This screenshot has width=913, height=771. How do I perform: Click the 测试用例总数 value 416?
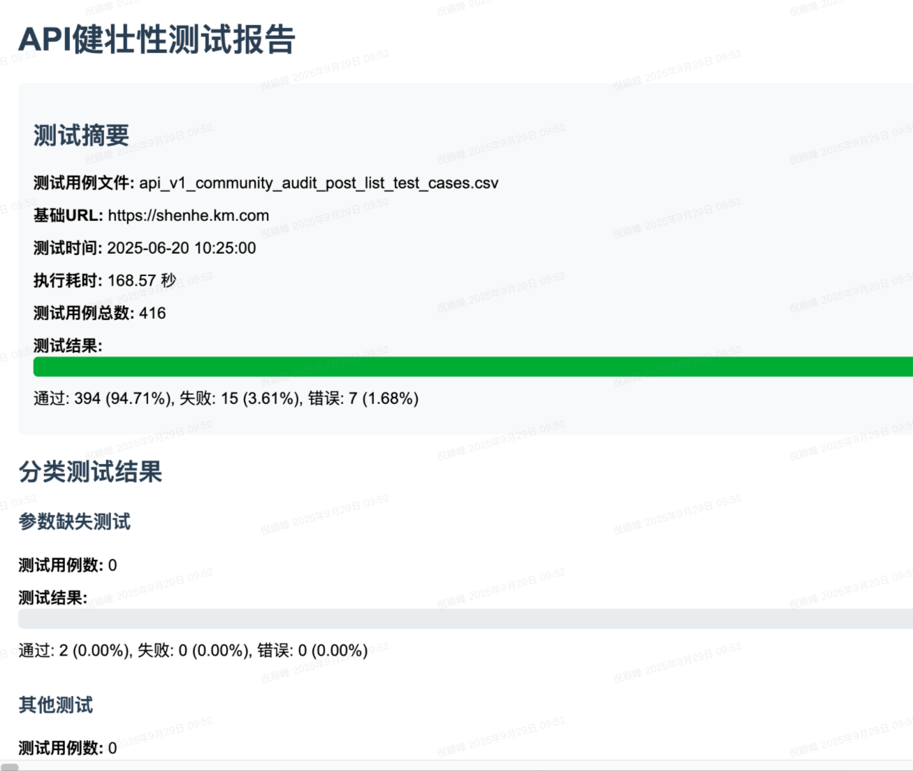pyautogui.click(x=152, y=313)
